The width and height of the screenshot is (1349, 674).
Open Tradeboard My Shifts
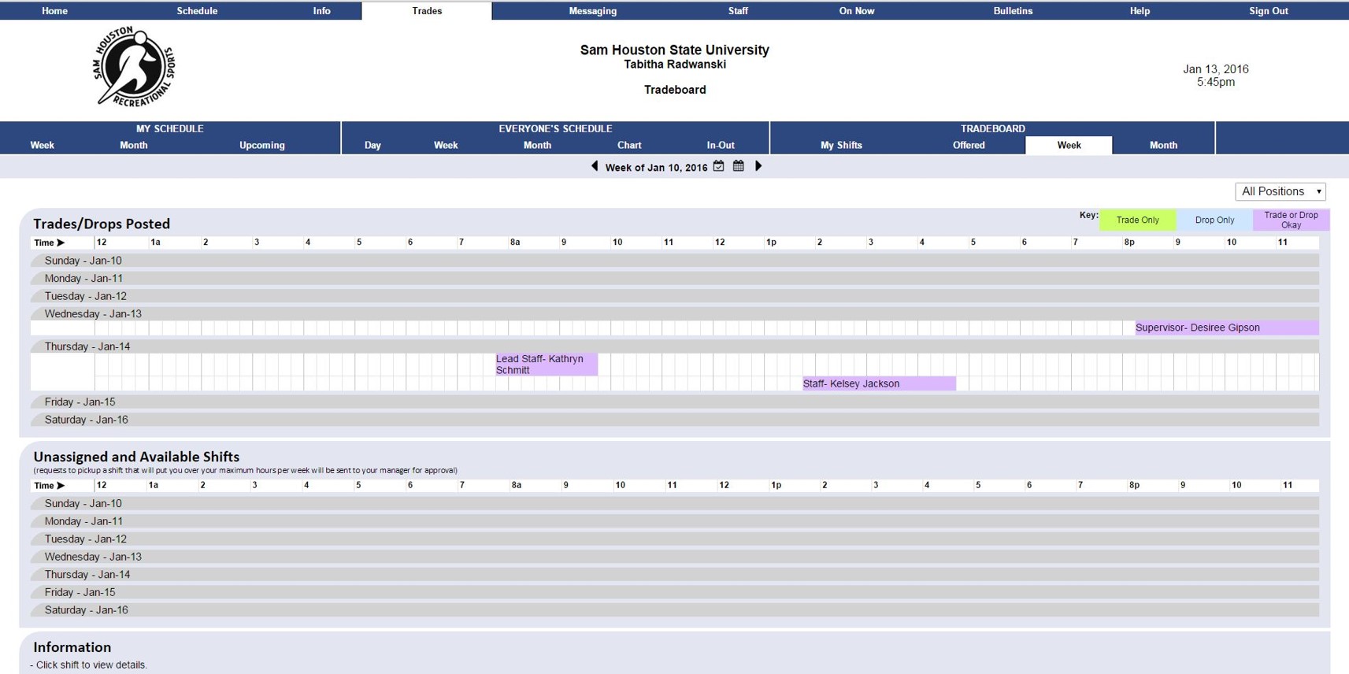841,145
